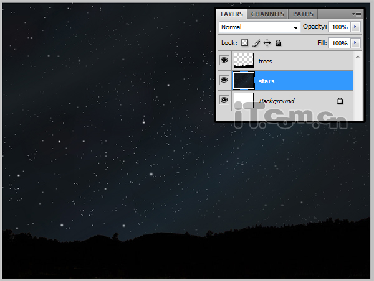
Task: Toggle visibility of the stars layer
Action: click(224, 81)
